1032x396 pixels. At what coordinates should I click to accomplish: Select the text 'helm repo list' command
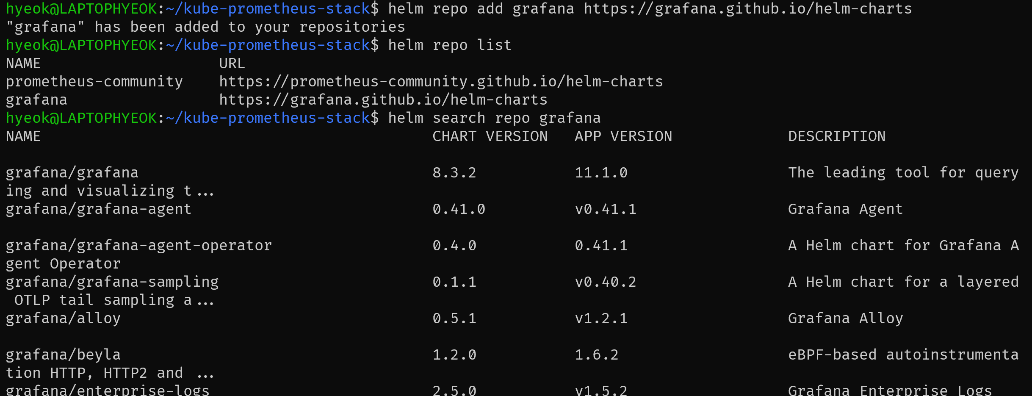[x=450, y=45]
